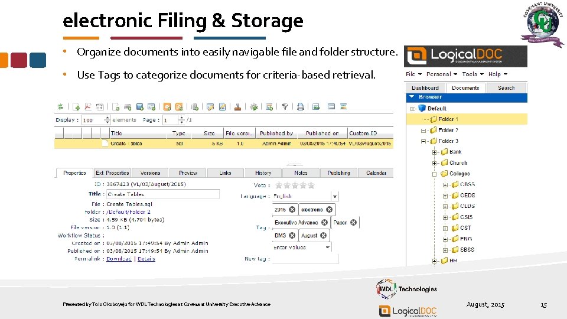Remove the Paper tag

353,223
